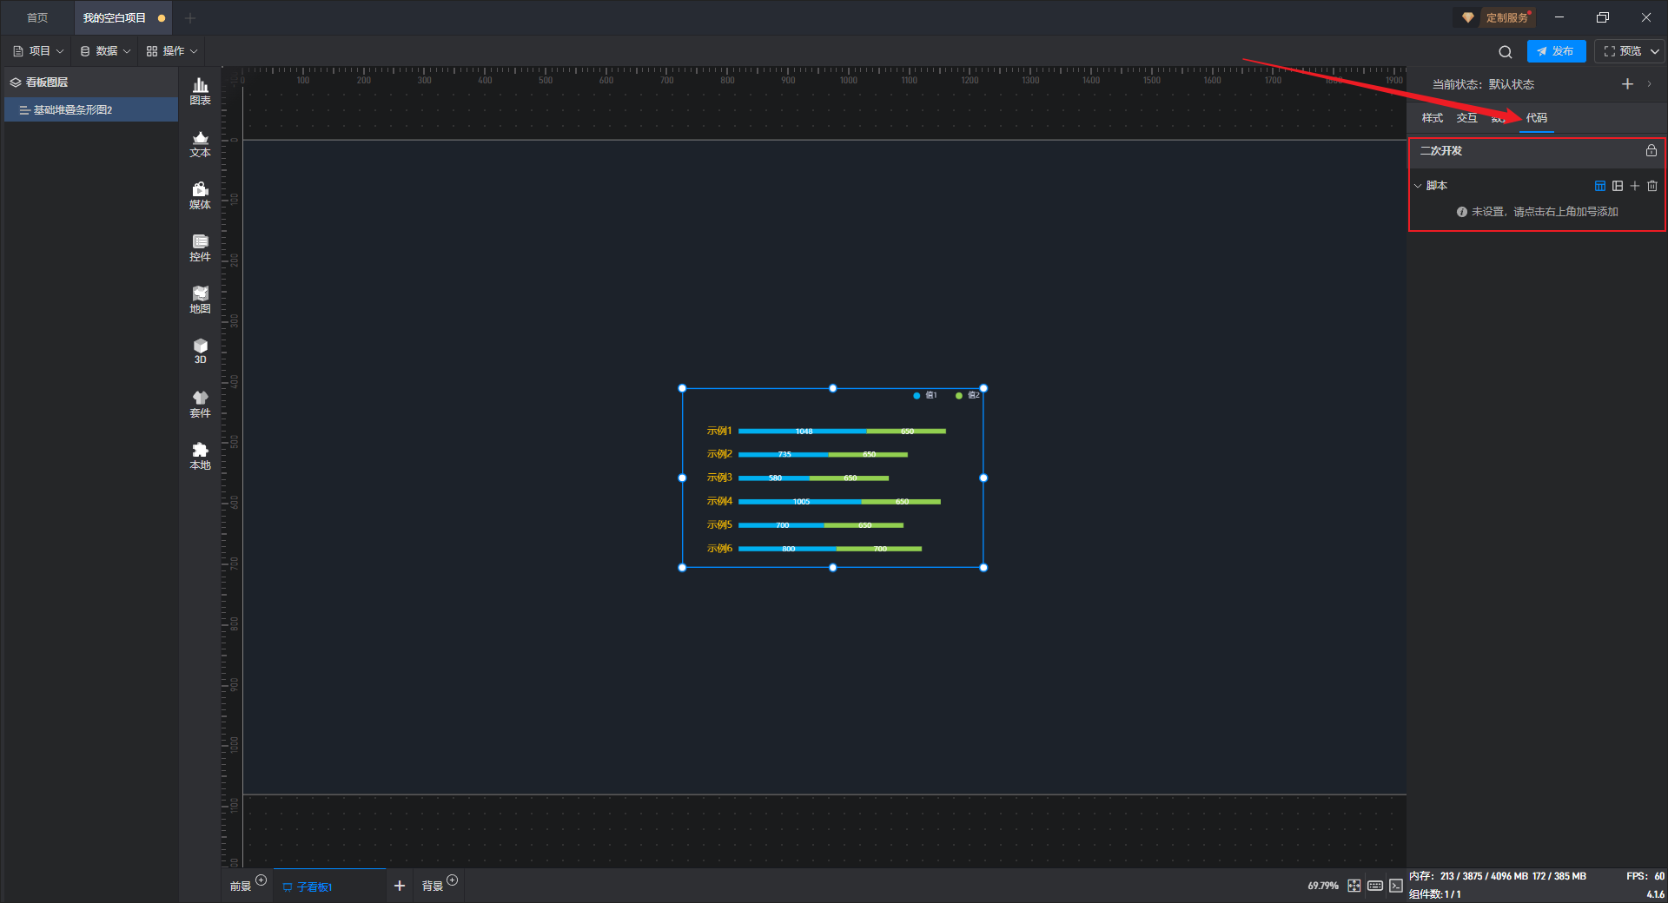Image resolution: width=1668 pixels, height=903 pixels.
Task: Open the 图表 chart components panel
Action: point(200,91)
